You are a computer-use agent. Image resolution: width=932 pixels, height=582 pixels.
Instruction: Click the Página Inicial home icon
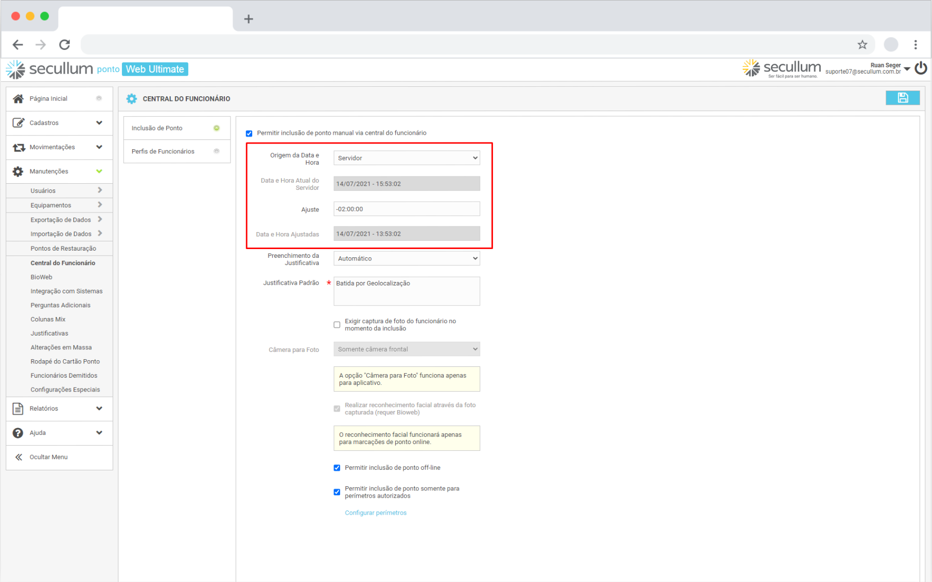[18, 98]
